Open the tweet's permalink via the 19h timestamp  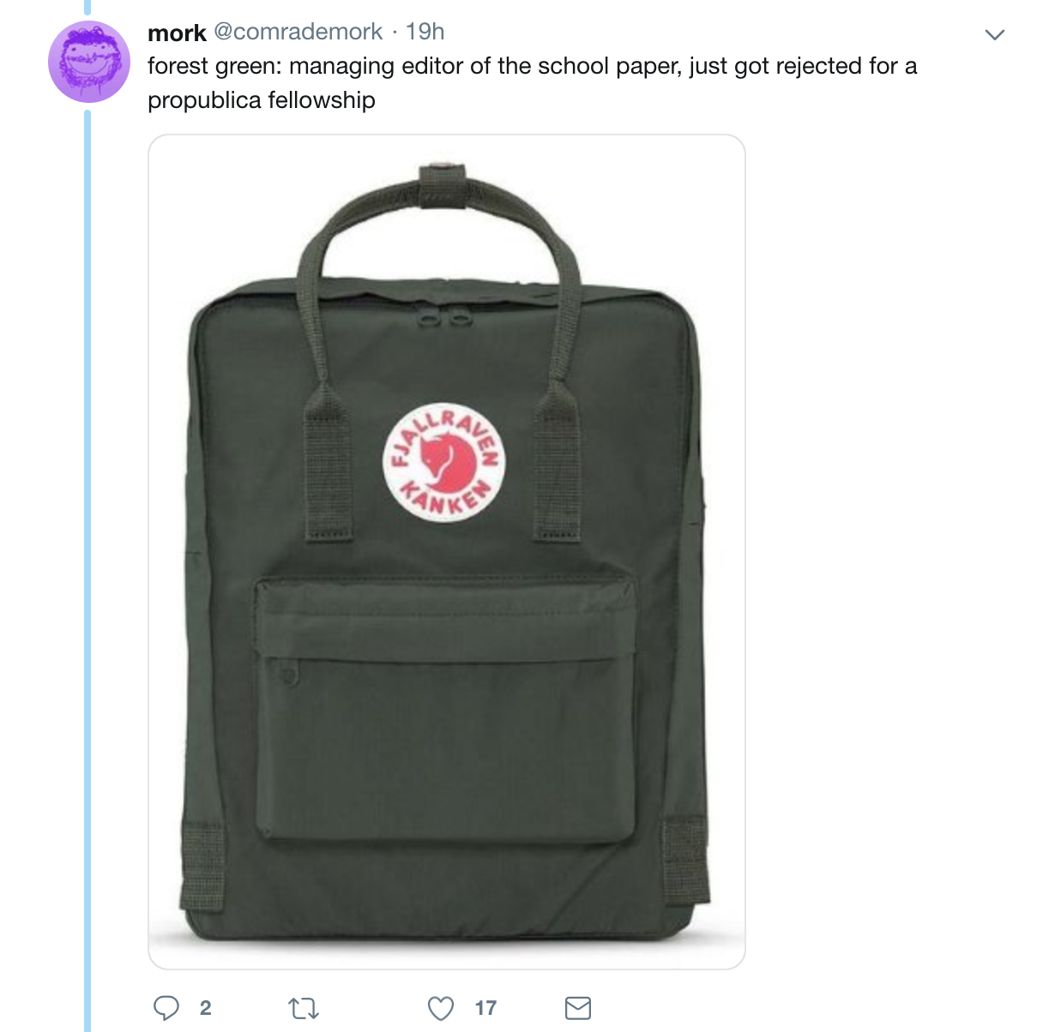coord(425,32)
